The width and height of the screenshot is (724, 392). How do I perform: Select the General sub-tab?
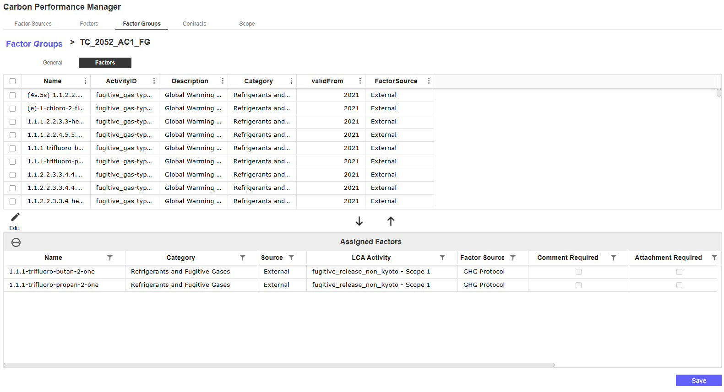pyautogui.click(x=53, y=63)
